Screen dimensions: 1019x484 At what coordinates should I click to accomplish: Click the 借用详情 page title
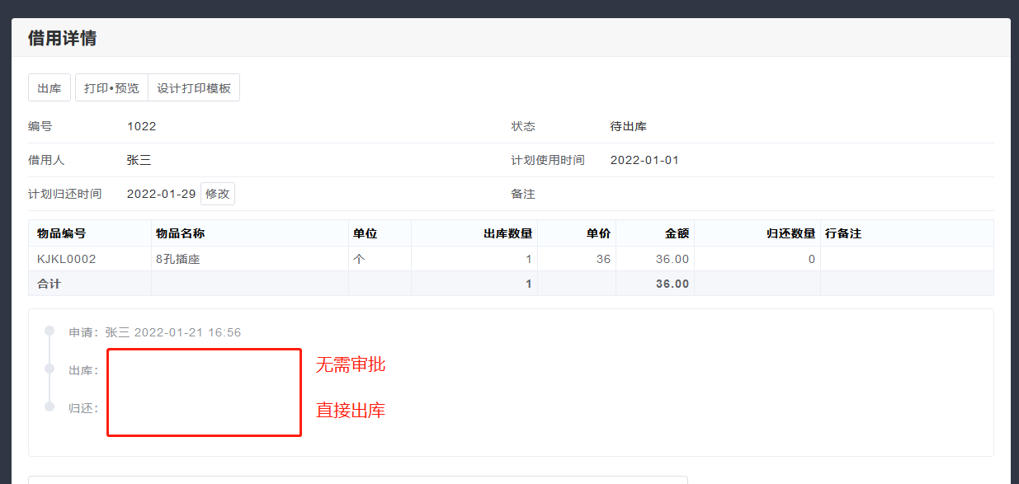tap(62, 38)
